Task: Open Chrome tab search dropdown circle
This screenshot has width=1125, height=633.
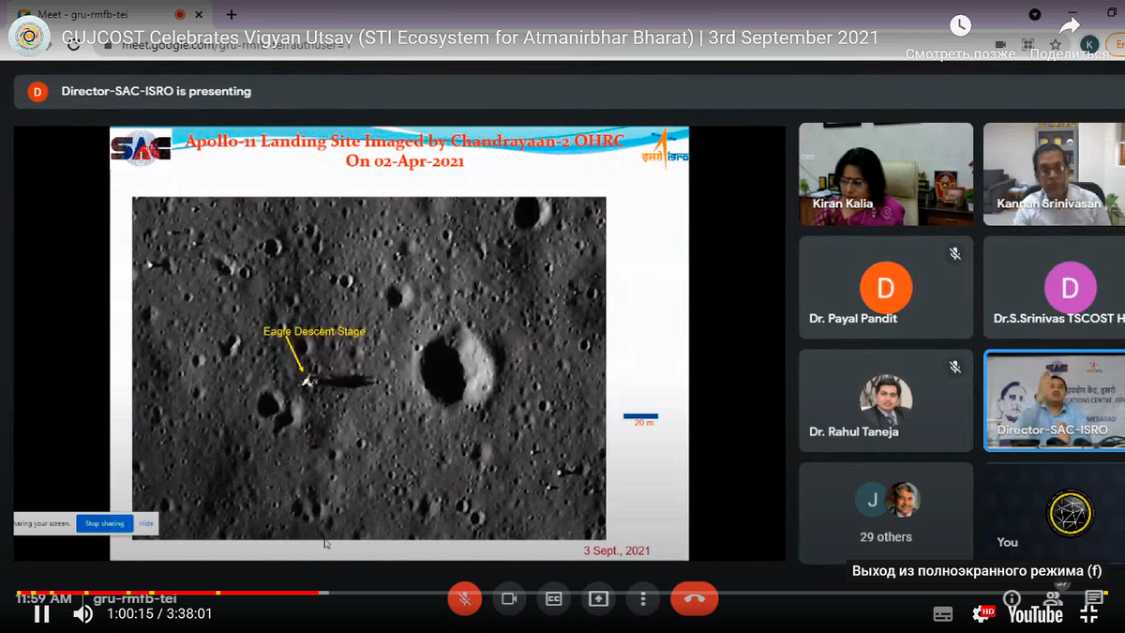Action: pyautogui.click(x=1035, y=14)
